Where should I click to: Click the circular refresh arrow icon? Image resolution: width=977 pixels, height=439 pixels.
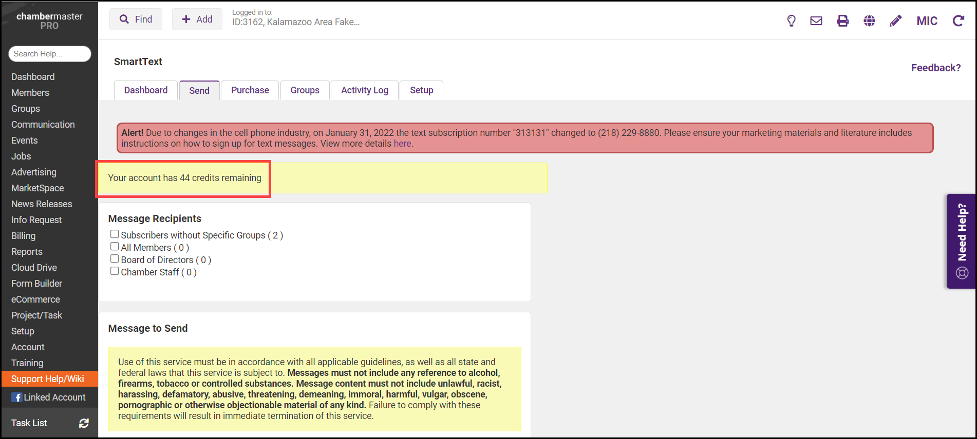(958, 21)
